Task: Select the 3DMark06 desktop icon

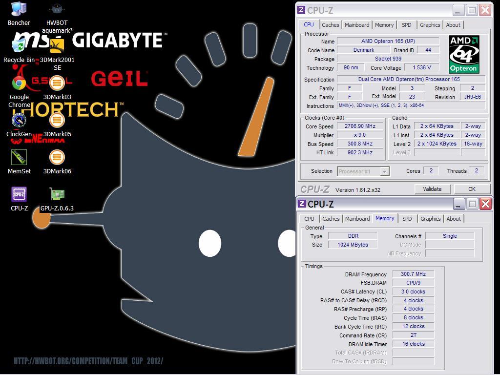Action: (x=57, y=162)
